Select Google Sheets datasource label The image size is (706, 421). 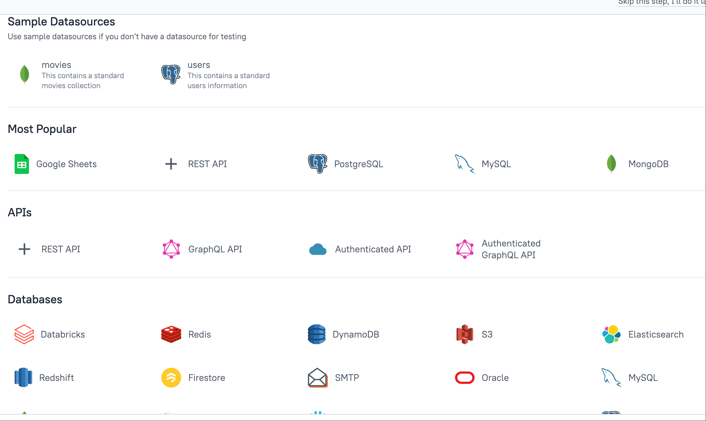[x=66, y=164]
